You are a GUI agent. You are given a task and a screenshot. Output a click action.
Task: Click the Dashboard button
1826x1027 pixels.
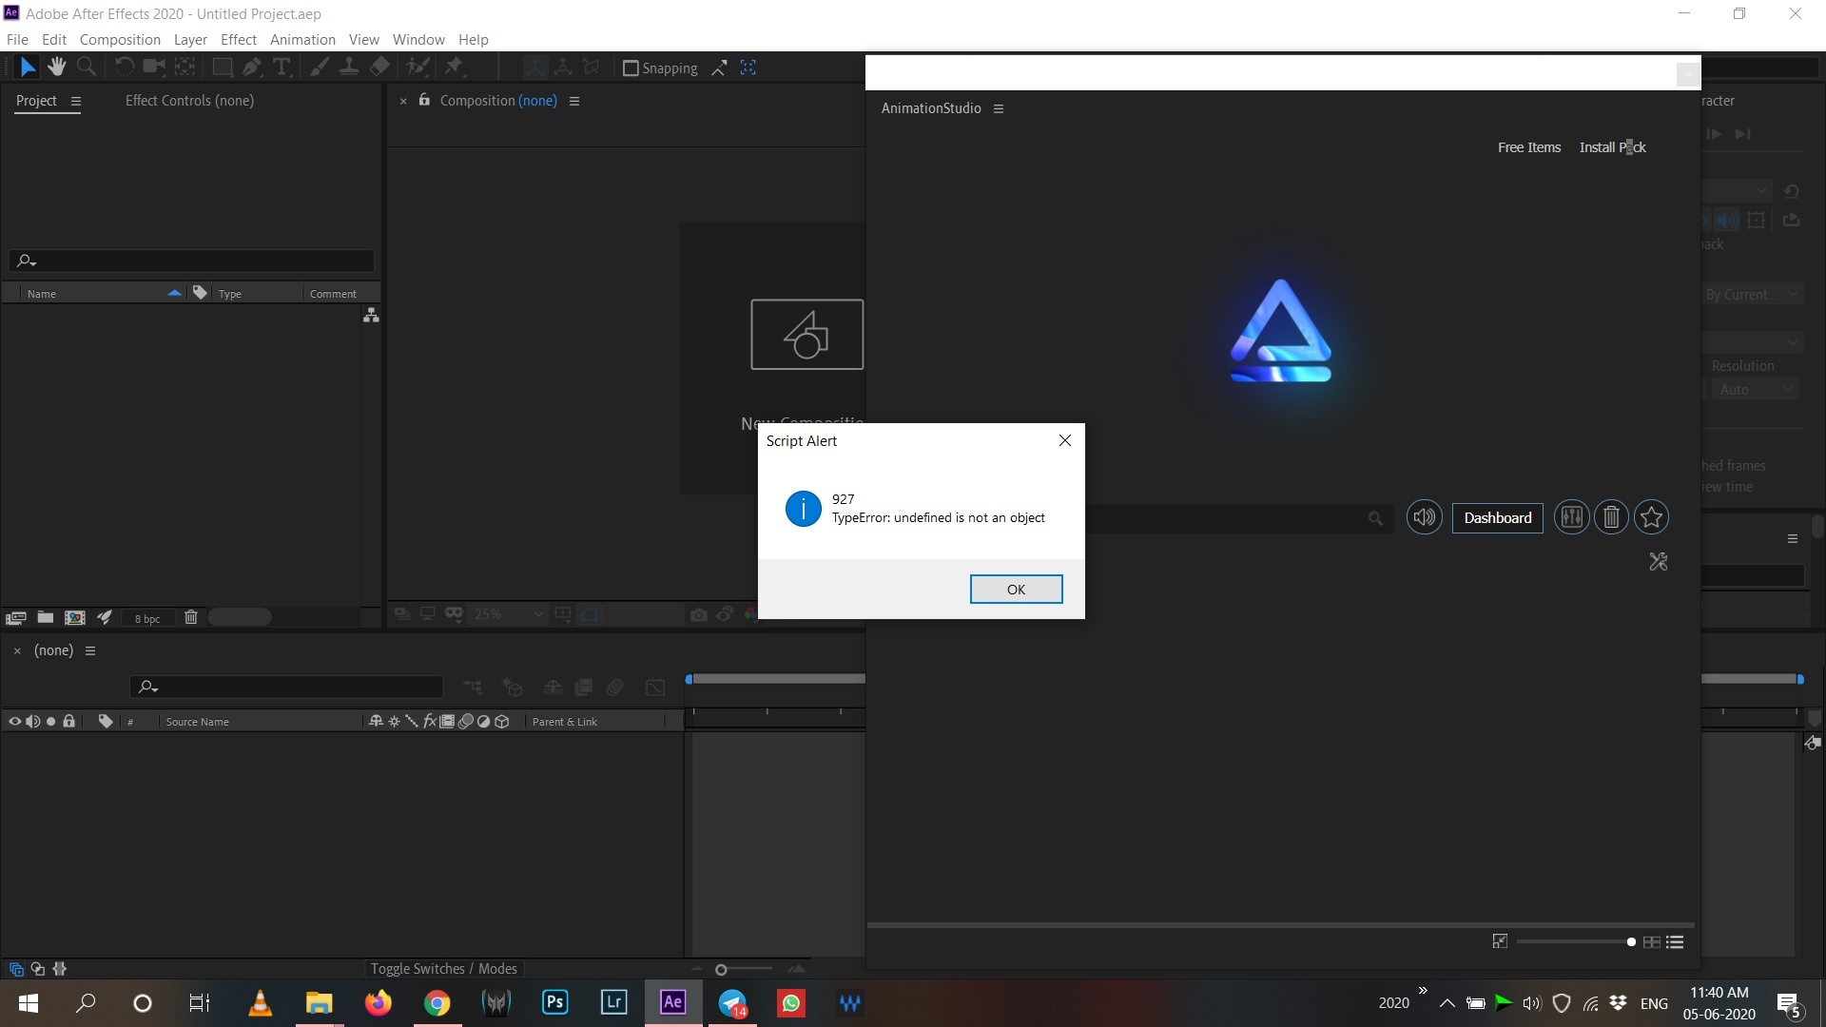pyautogui.click(x=1497, y=517)
